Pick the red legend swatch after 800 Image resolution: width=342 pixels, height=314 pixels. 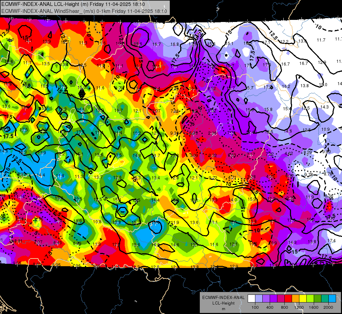coord(288,299)
